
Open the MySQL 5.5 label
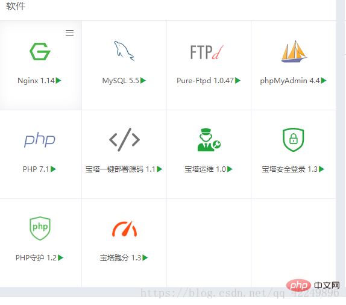(x=121, y=81)
